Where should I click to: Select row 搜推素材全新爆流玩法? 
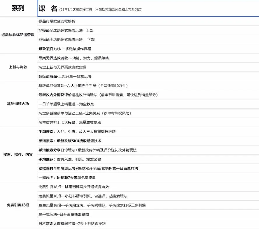148,168
